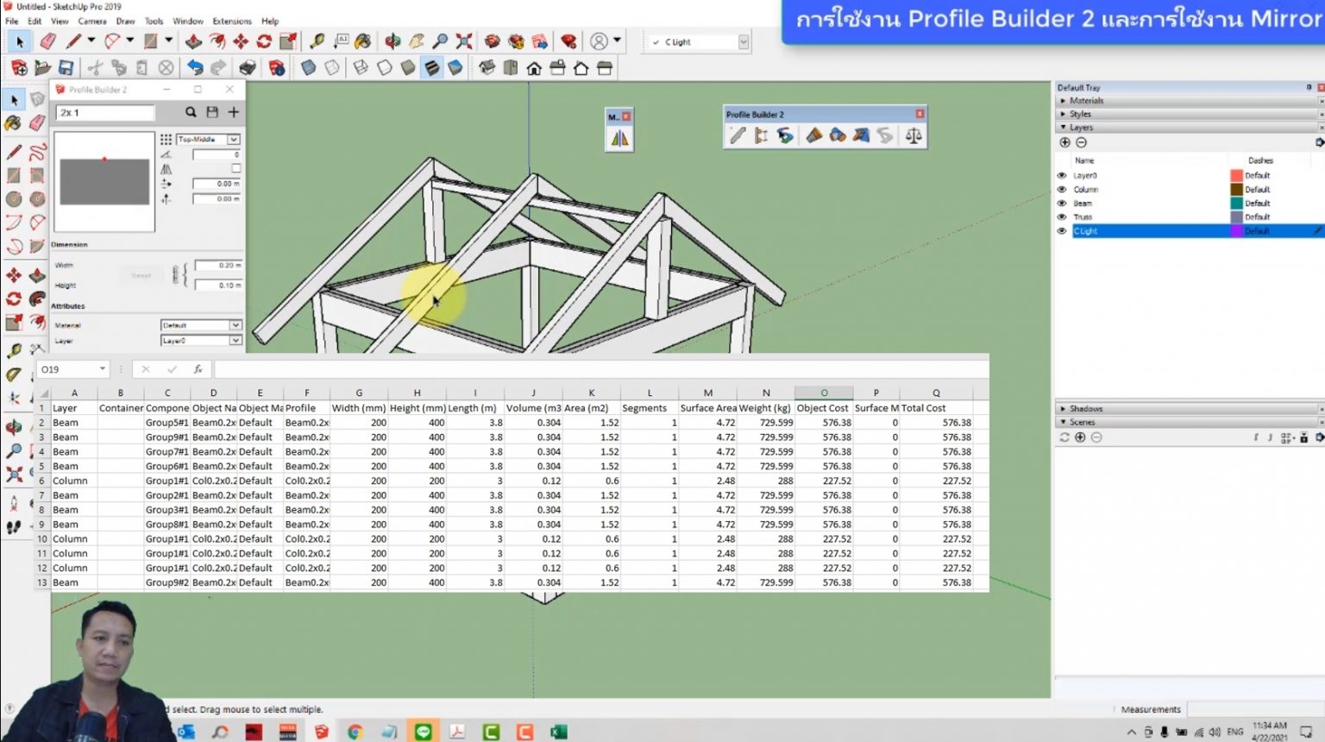Select the Paint Bucket tool
Viewport: 1325px width, 742px height.
pos(363,41)
